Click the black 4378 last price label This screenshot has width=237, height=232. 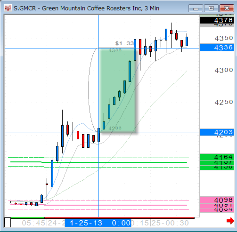point(217,20)
